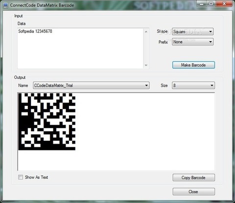Viewport: 235px width, 203px height.
Task: Enable the Show As Text checkbox
Action: (x=21, y=177)
